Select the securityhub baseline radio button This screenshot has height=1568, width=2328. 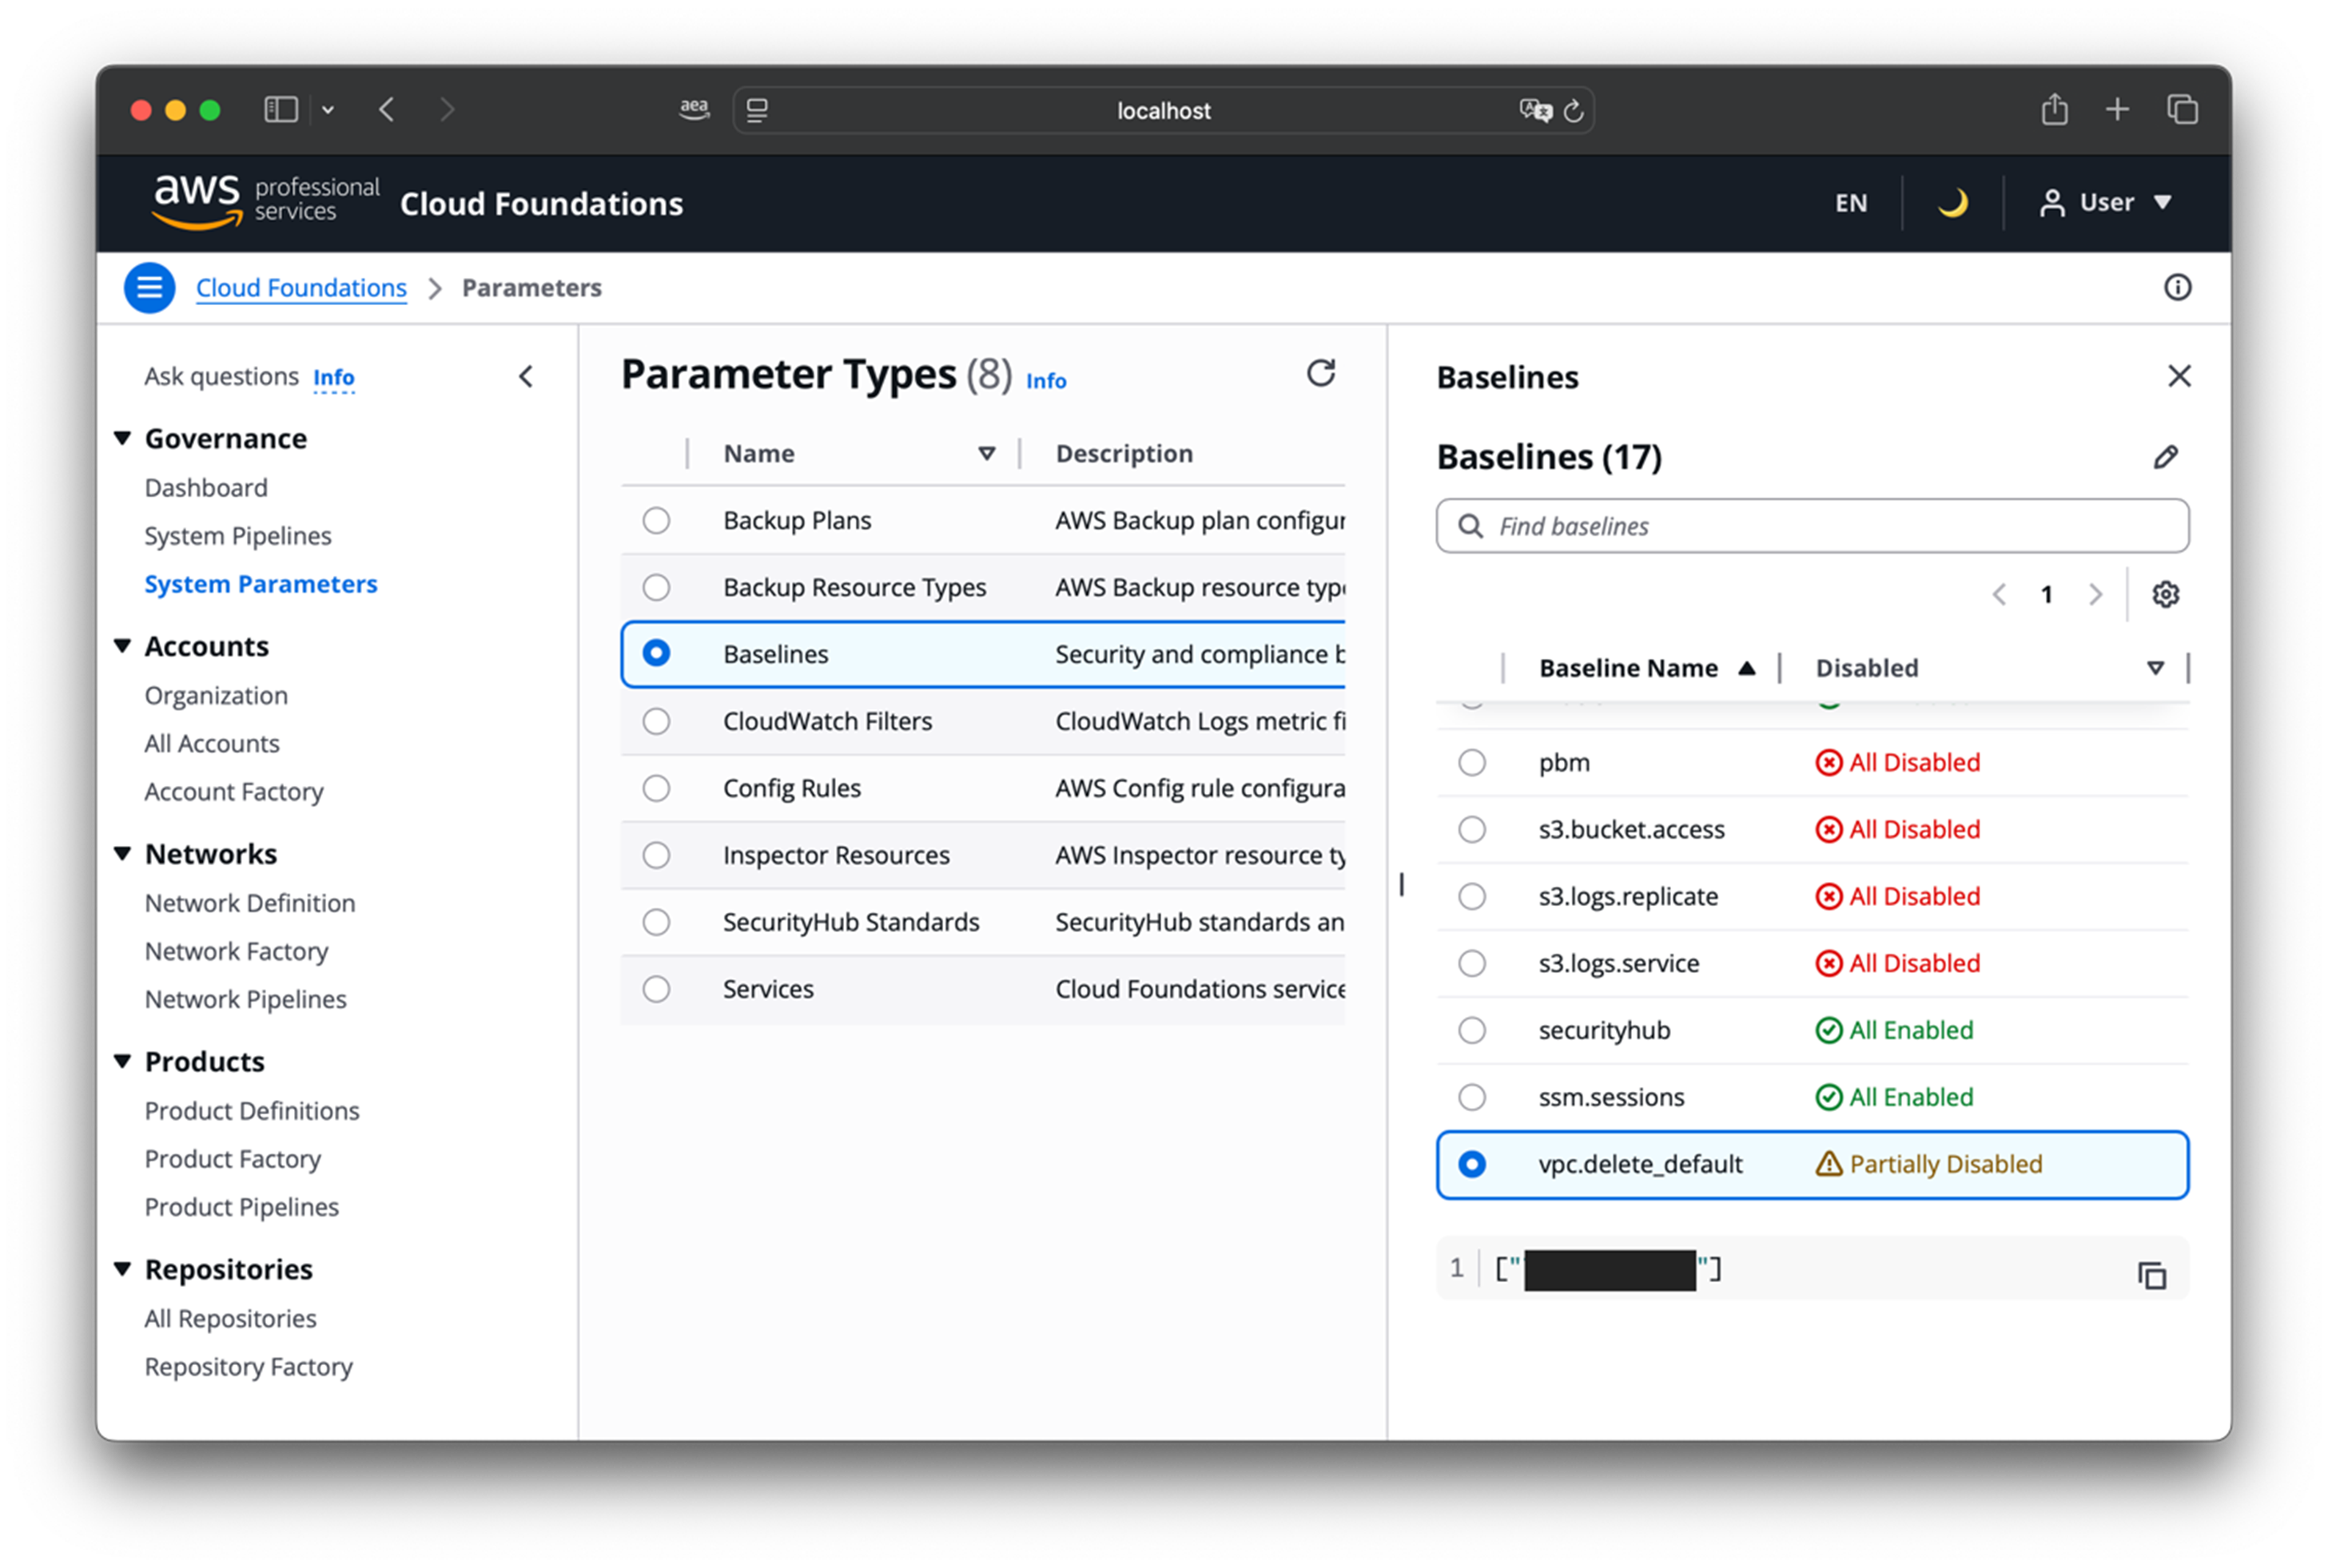click(x=1471, y=1030)
